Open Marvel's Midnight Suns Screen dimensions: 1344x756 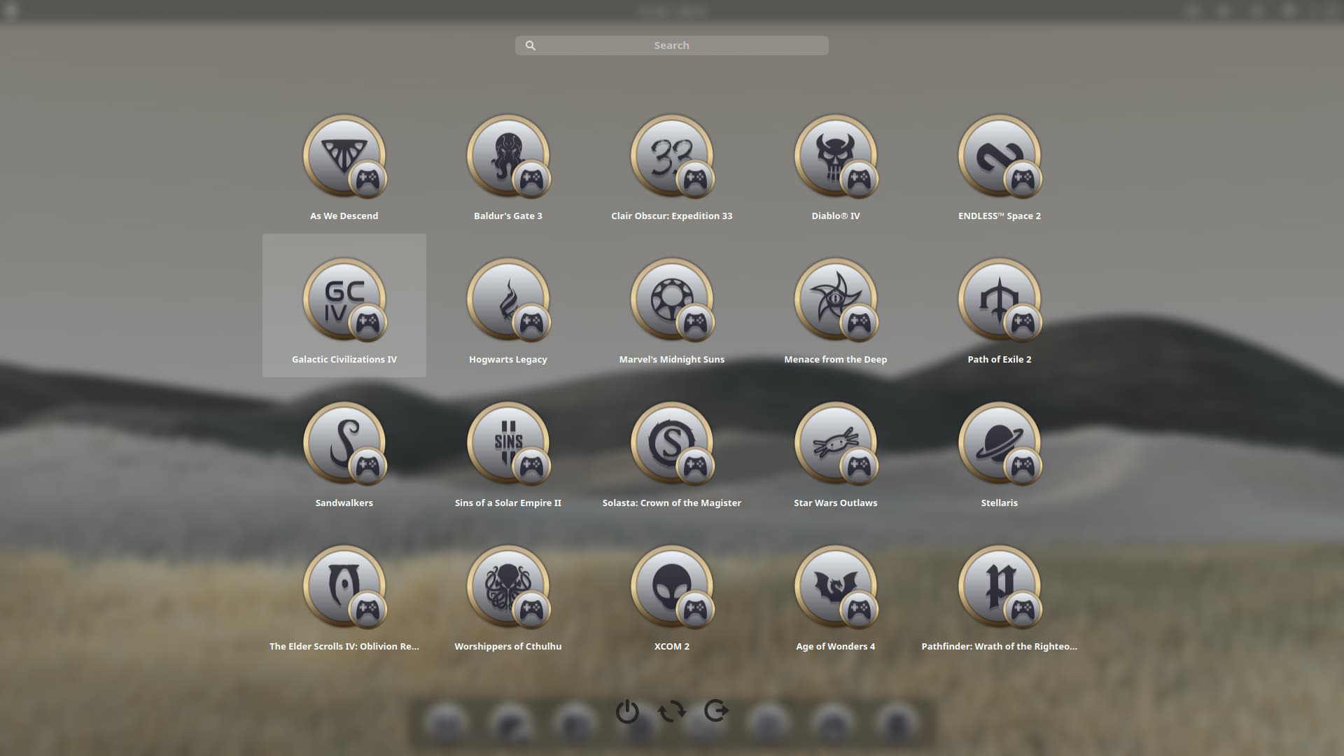pyautogui.click(x=671, y=300)
